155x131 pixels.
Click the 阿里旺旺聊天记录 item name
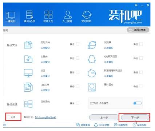pyautogui.click(x=113, y=71)
